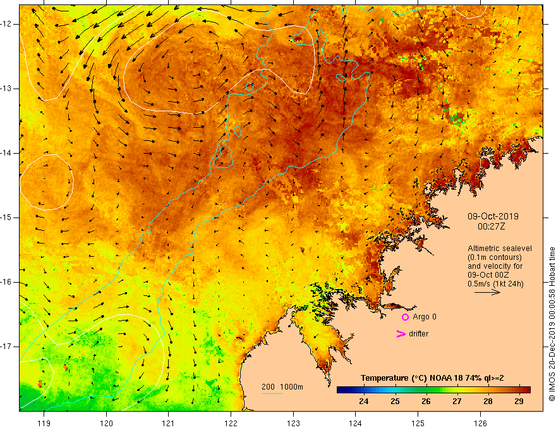Screen dimensions: 556x430
Task: Click the 27 value on temperature scale
Action: click(x=457, y=402)
